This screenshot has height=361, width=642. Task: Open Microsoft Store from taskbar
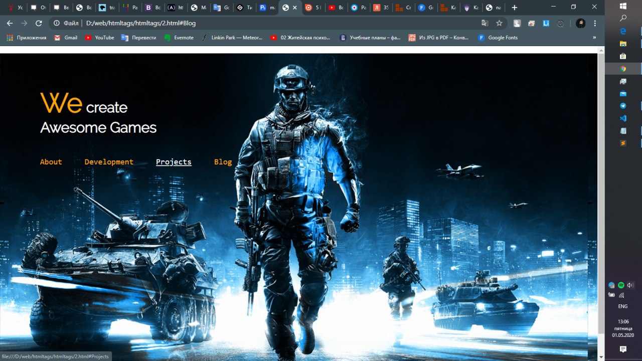(623, 56)
